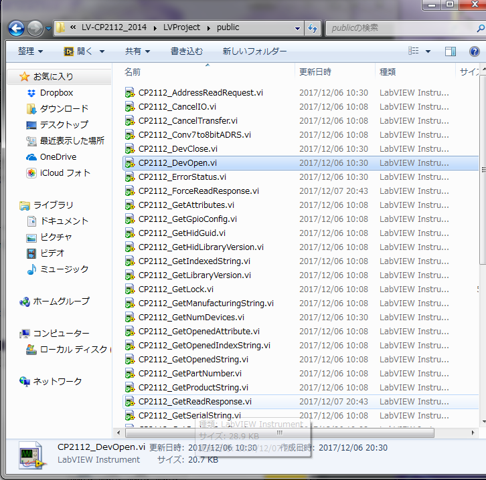Select CP2112_GetAttributes.vi file icon

pyautogui.click(x=130, y=205)
